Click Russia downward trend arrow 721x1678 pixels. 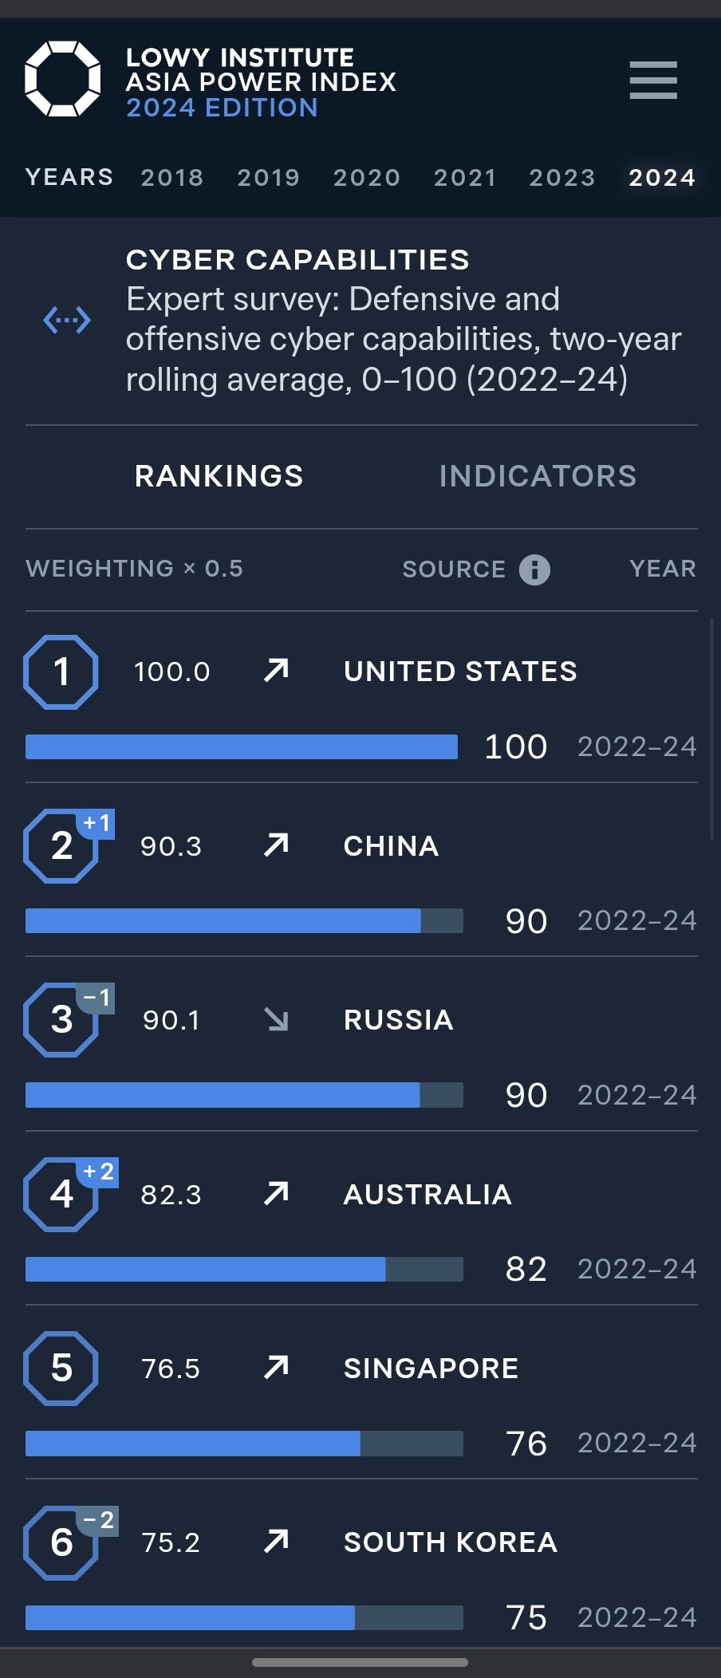276,1019
